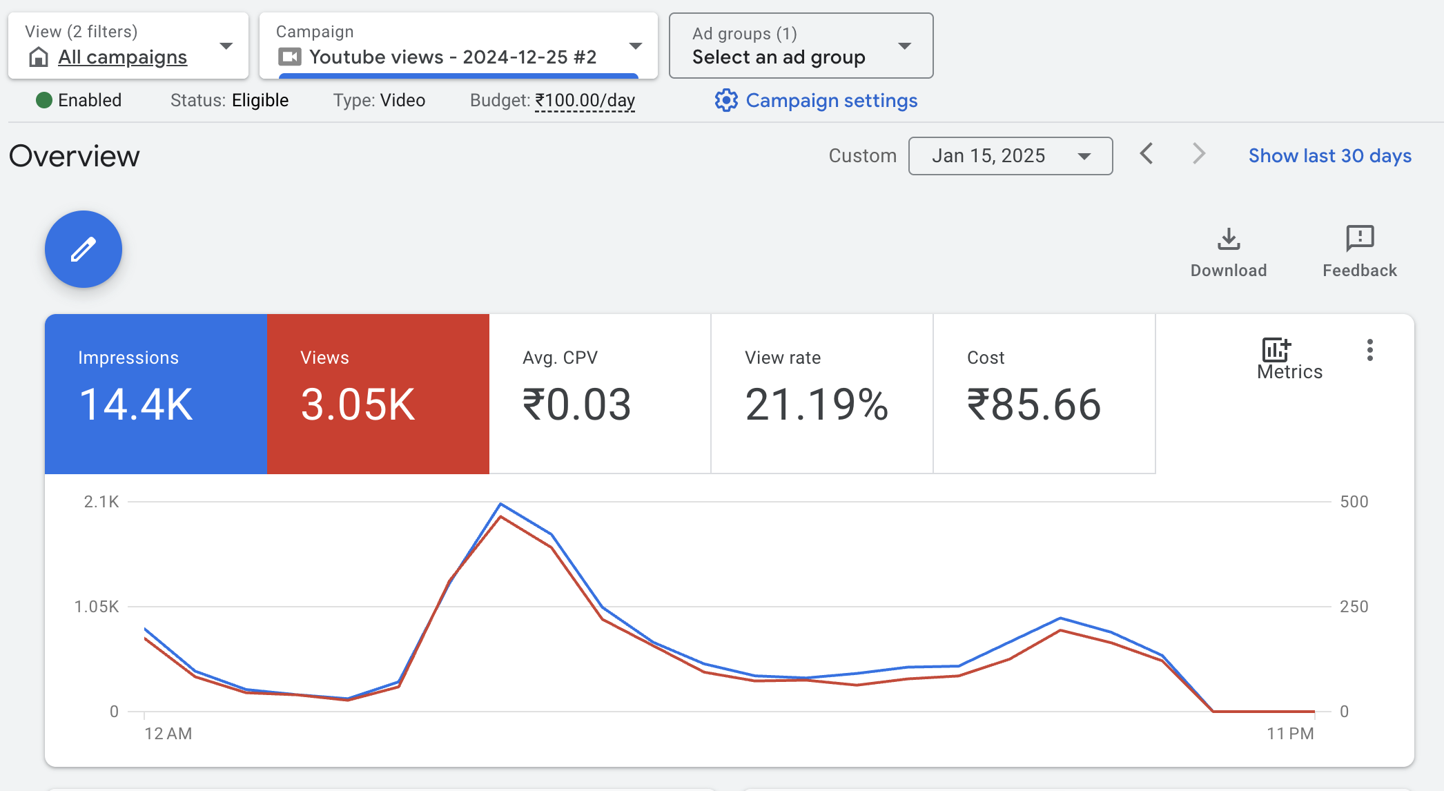Toggle the Views metric tile
The height and width of the screenshot is (791, 1444).
378,393
